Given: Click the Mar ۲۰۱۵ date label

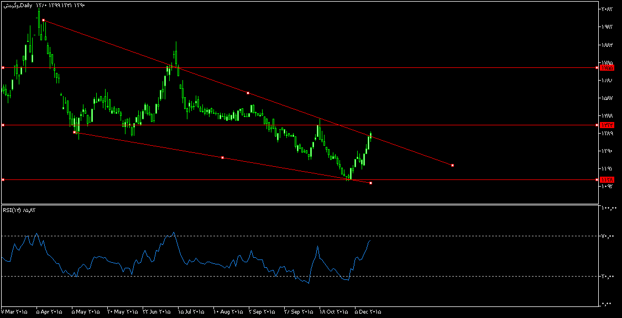Looking at the screenshot, I should point(14,312).
